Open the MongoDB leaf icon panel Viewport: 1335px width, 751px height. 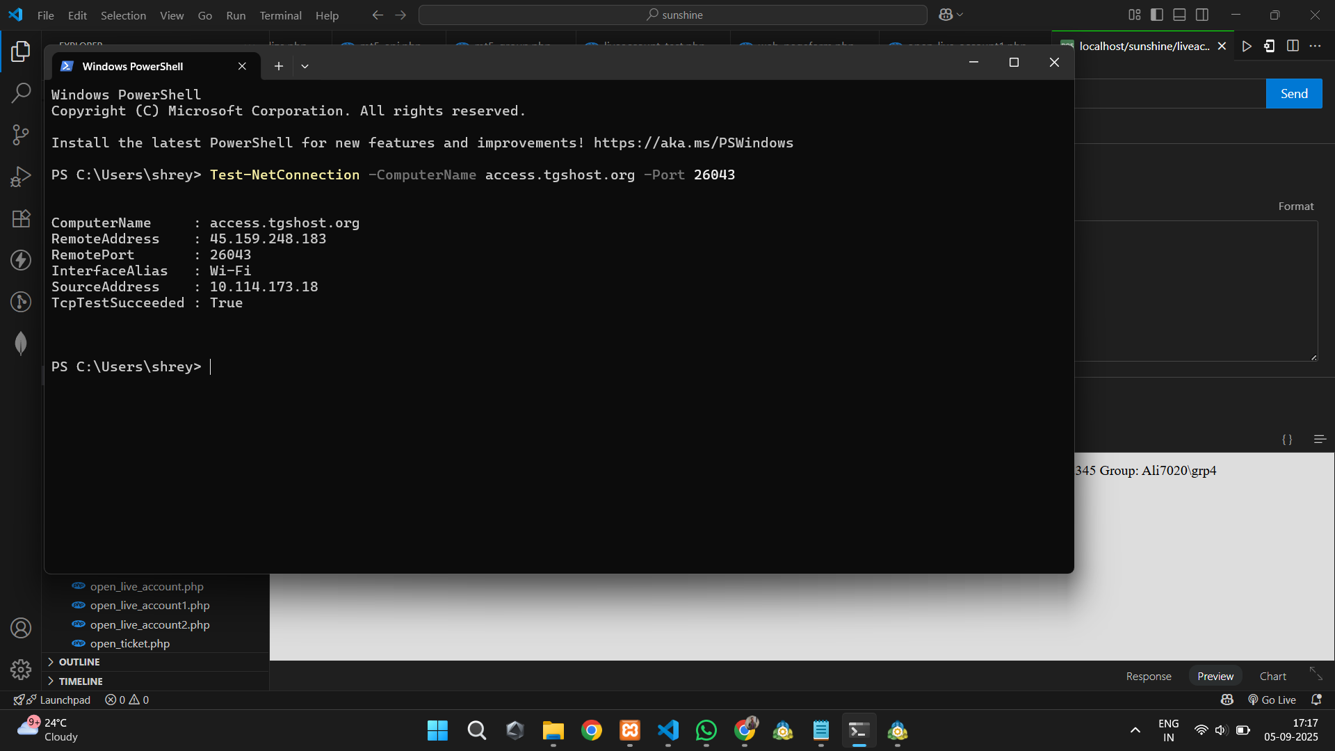point(21,343)
